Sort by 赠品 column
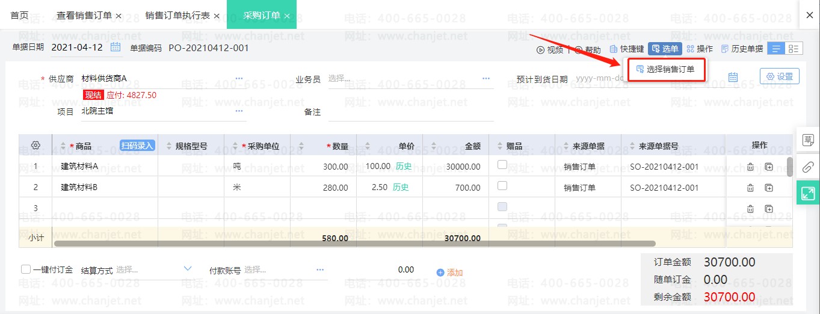Viewport: 820px width, 314px height. (x=499, y=146)
